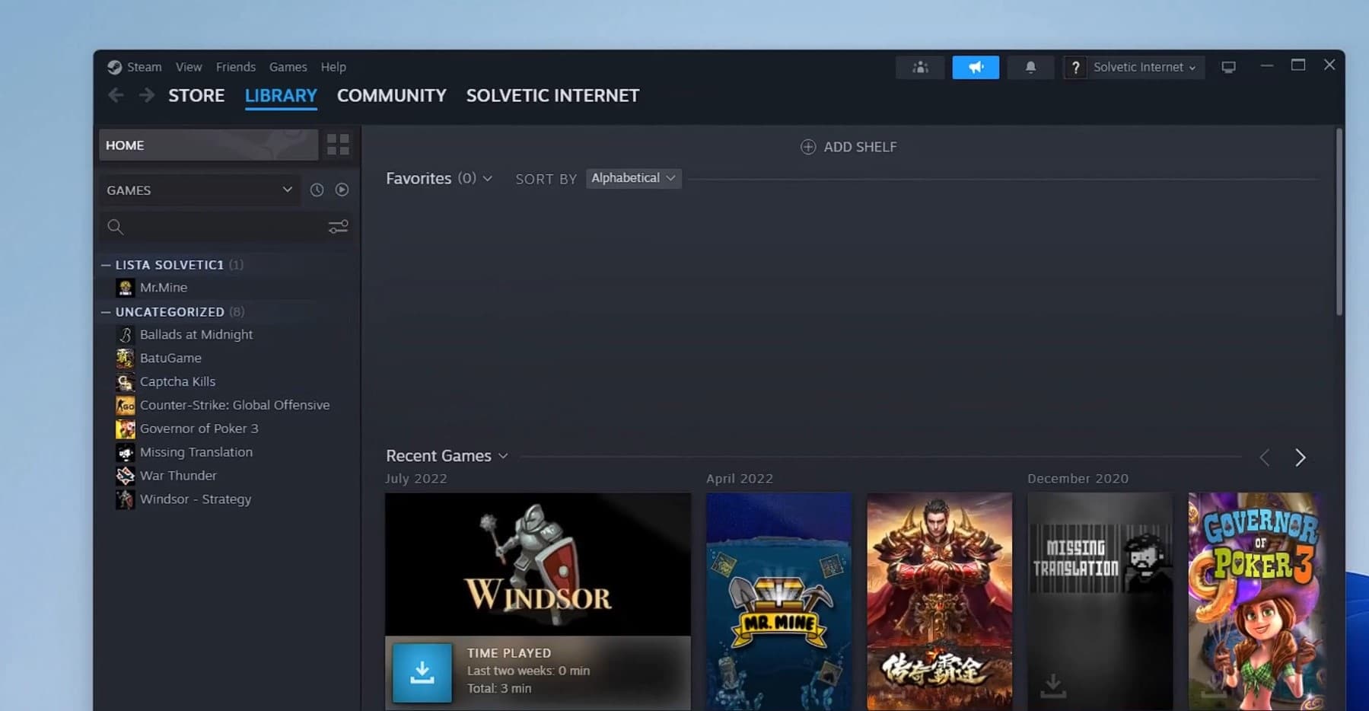The width and height of the screenshot is (1369, 711).
Task: Open the Windsor game thumbnail
Action: (538, 564)
